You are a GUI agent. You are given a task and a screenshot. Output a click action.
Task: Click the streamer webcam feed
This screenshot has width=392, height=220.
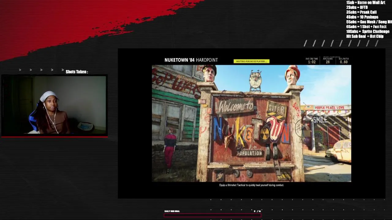pyautogui.click(x=54, y=105)
